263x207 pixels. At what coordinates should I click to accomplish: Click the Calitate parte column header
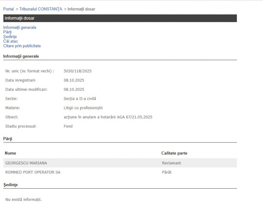pyautogui.click(x=174, y=153)
